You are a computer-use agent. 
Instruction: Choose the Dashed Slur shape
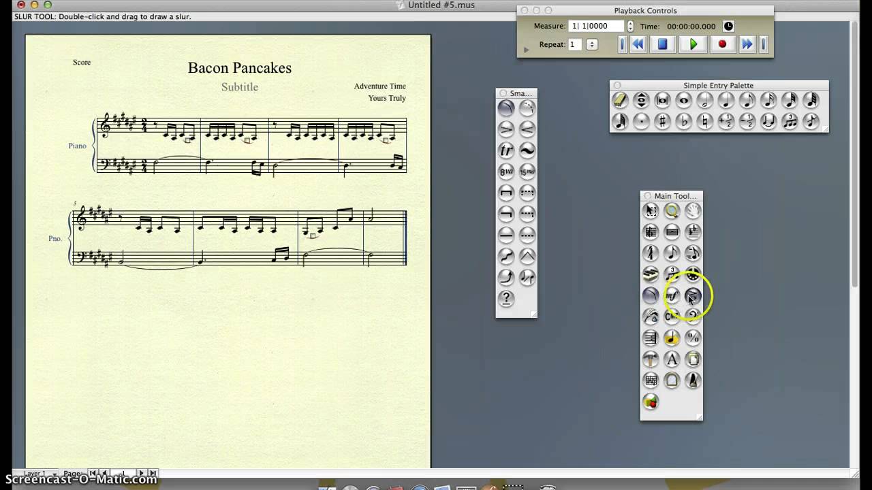point(527,108)
